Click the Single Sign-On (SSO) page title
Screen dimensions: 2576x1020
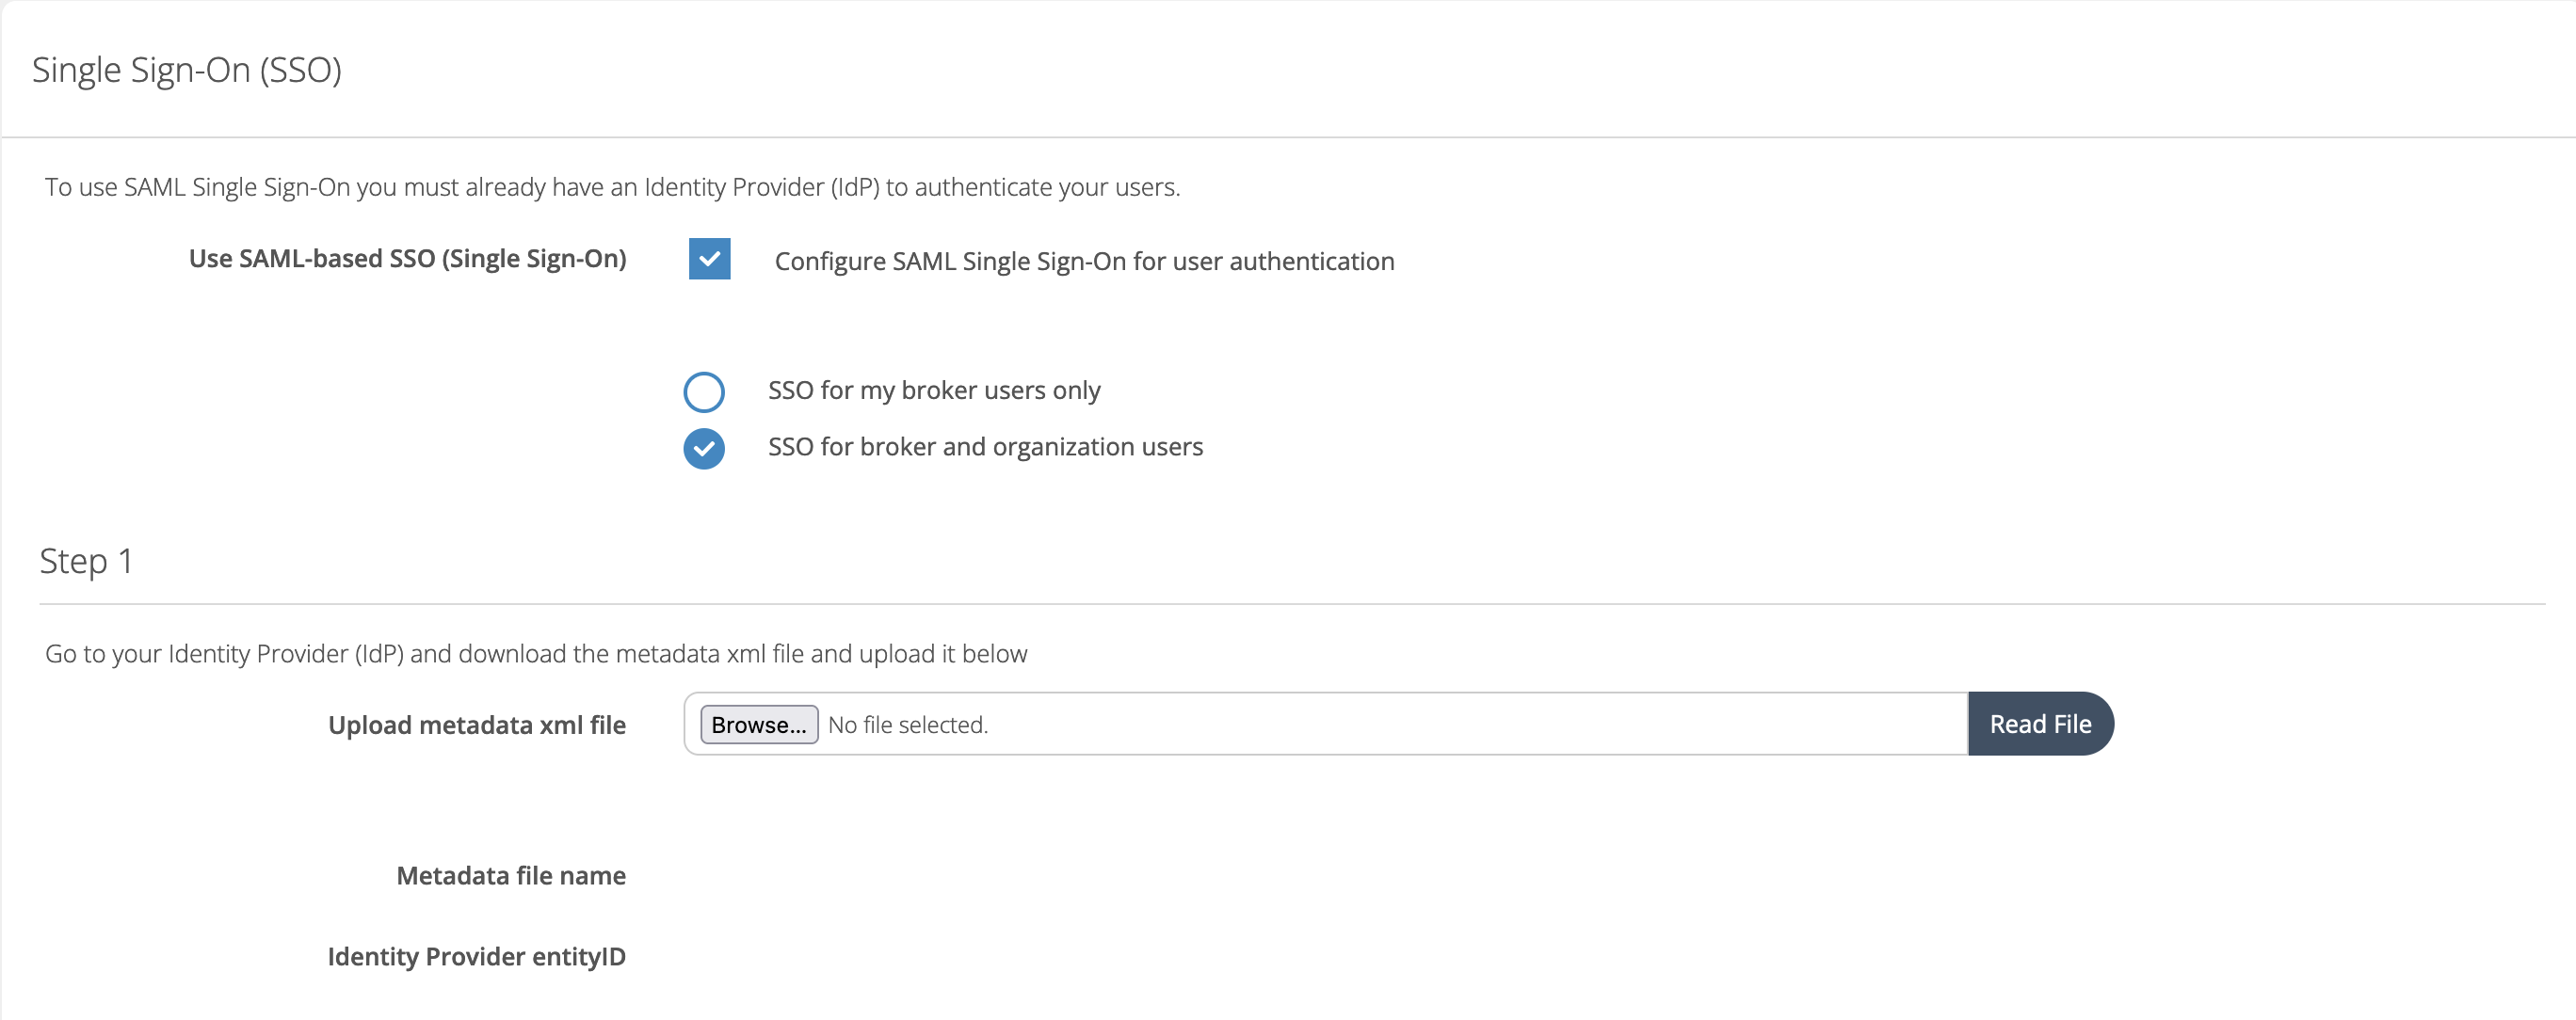pos(187,70)
